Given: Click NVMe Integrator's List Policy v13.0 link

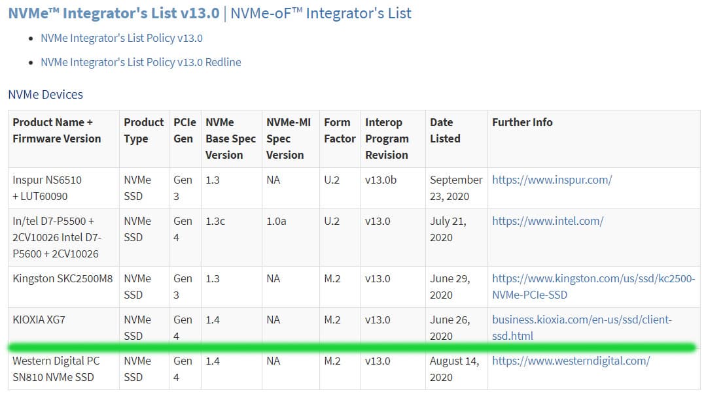Looking at the screenshot, I should [122, 38].
